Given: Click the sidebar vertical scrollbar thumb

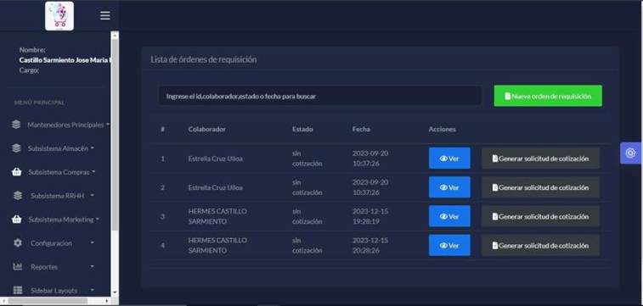Looking at the screenshot, I should [115, 135].
